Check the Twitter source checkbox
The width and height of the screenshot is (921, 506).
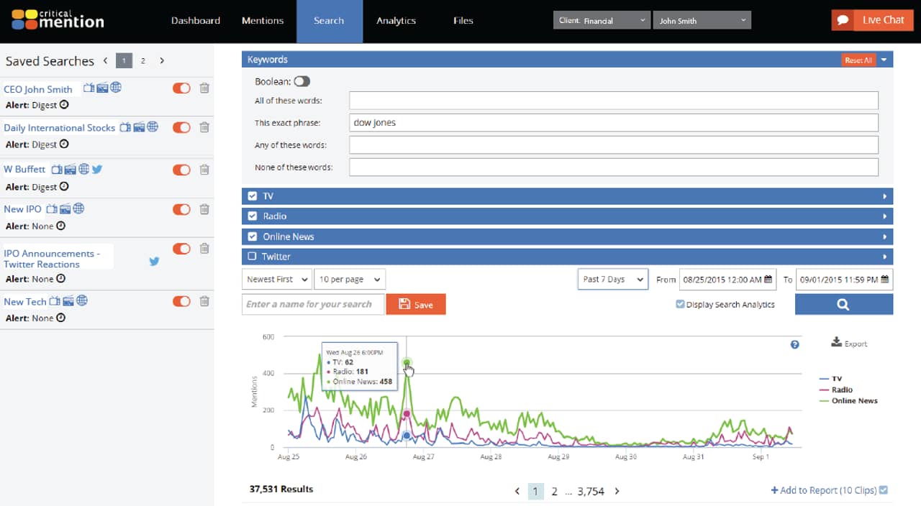pos(252,256)
